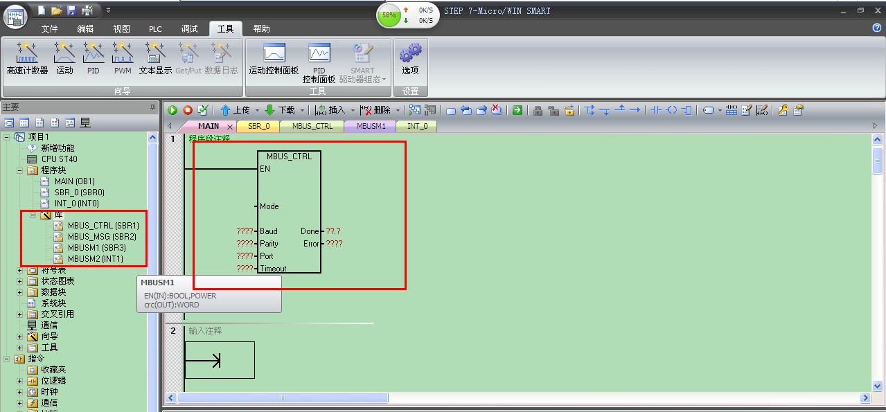This screenshot has width=886, height=412.
Task: Open the Insert (插入) dropdown arrow
Action: click(353, 110)
